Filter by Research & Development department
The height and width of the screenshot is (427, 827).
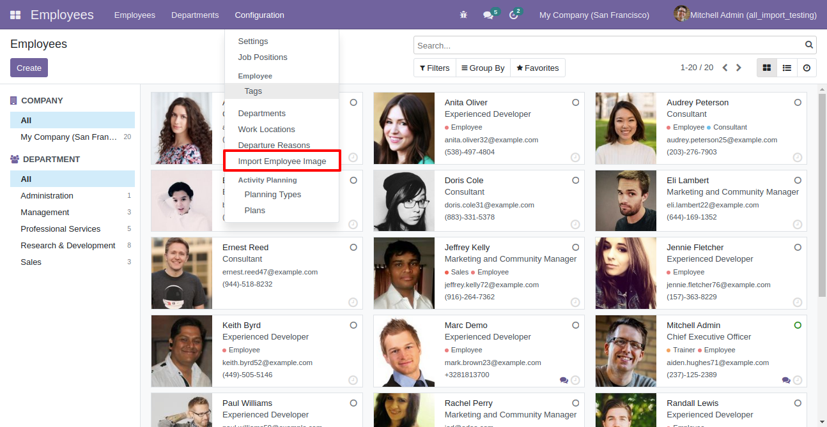point(72,245)
